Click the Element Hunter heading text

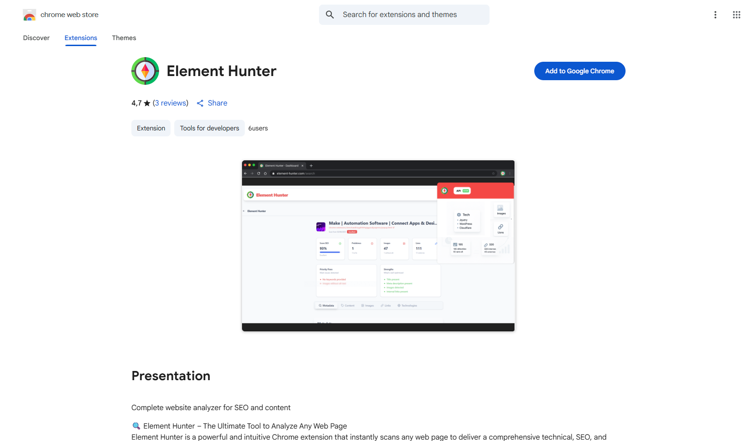click(221, 71)
